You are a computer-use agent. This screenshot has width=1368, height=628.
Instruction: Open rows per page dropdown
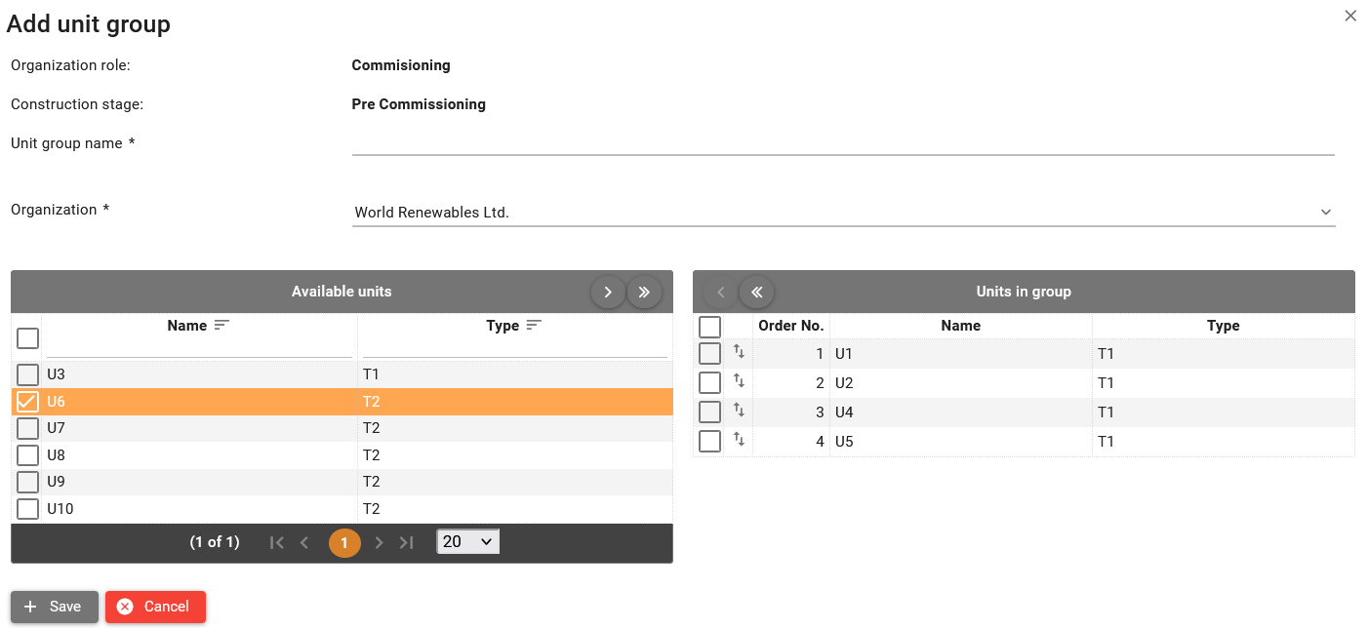click(468, 541)
